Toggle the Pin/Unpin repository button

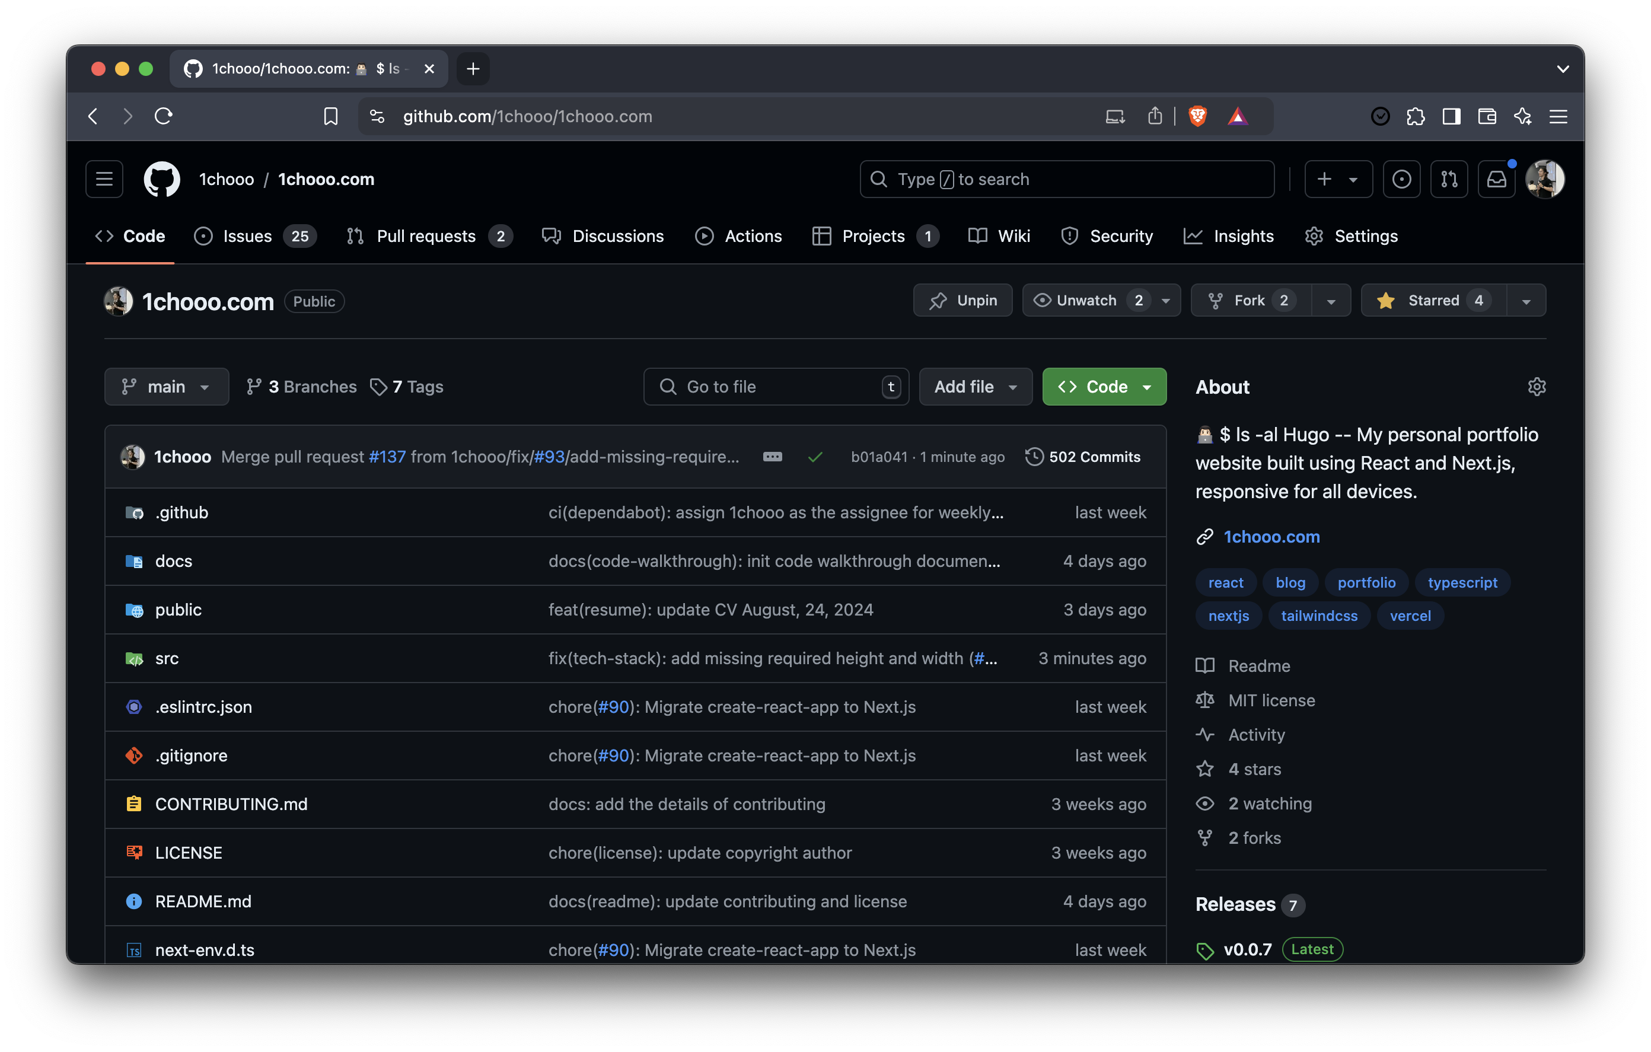tap(961, 299)
